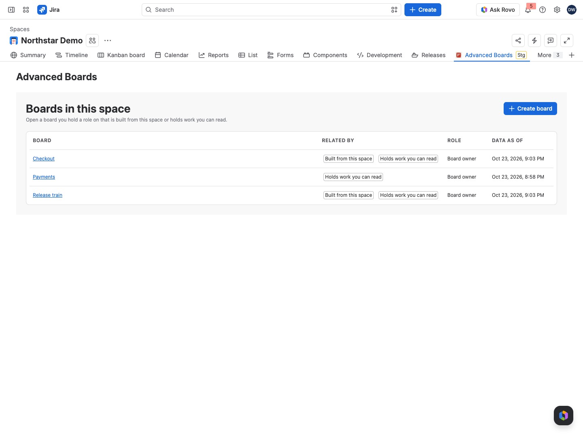583x435 pixels.
Task: Click the Create board button
Action: pyautogui.click(x=530, y=109)
